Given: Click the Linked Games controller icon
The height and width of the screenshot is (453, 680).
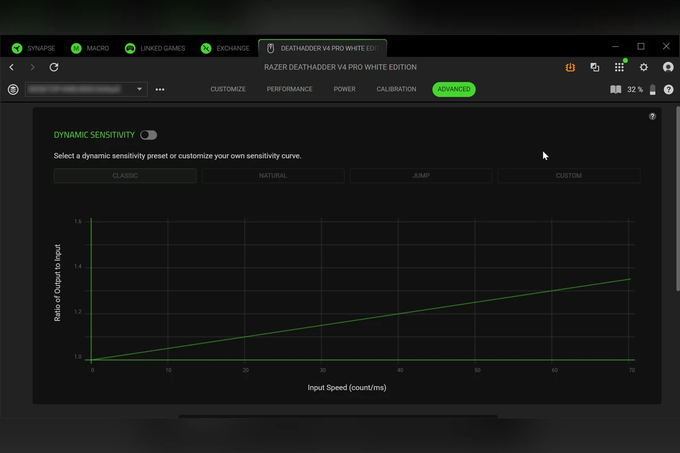Looking at the screenshot, I should [130, 48].
